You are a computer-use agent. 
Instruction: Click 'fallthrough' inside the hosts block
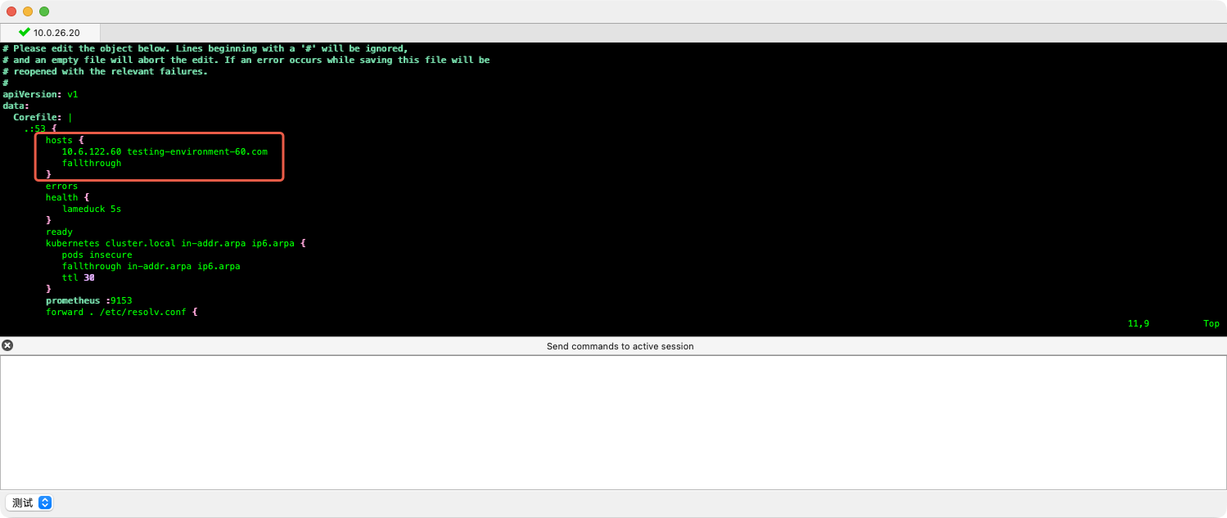click(x=91, y=163)
